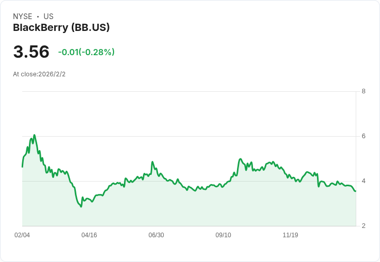Click the y-axis value 6
380x262 pixels.
[363, 136]
